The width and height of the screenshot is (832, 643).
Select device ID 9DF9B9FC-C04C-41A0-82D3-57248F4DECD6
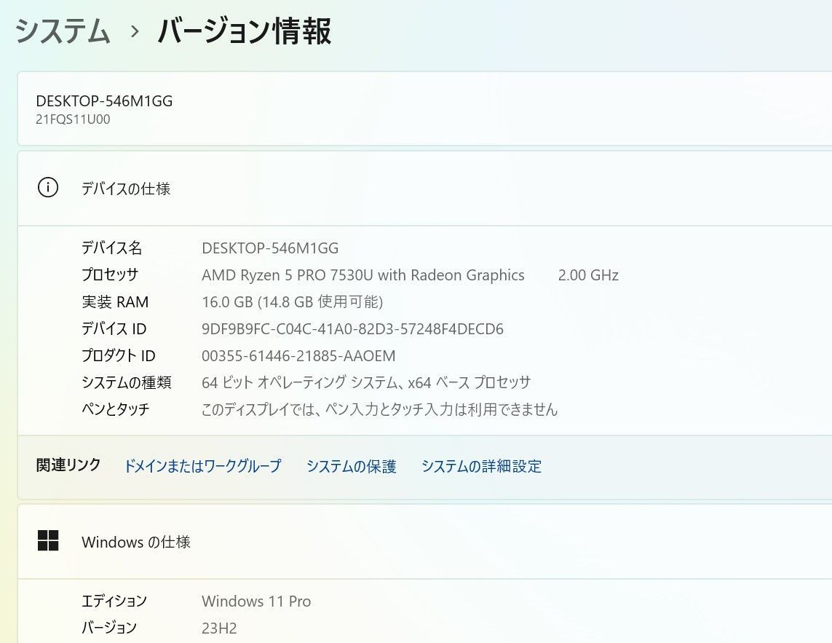pyautogui.click(x=352, y=328)
